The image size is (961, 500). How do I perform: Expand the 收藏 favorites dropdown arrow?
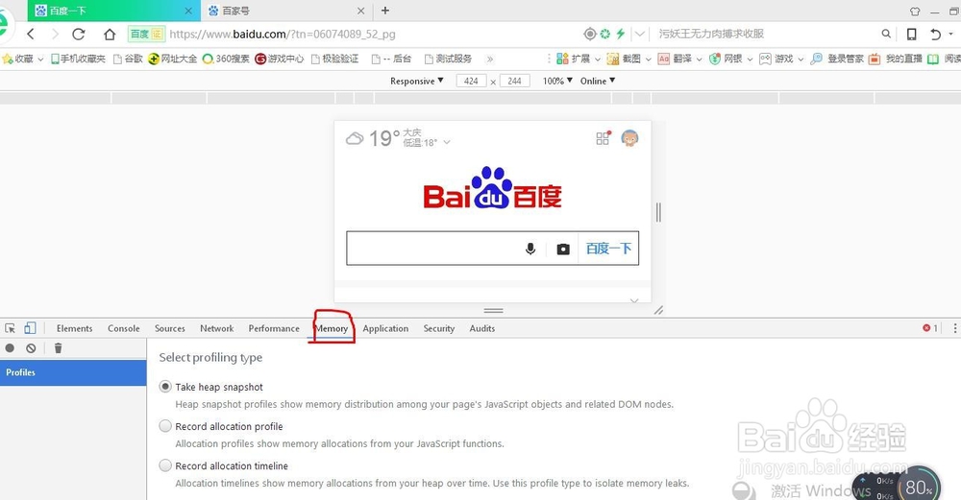(x=40, y=60)
